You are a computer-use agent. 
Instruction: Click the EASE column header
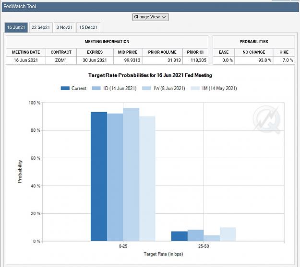(x=224, y=52)
